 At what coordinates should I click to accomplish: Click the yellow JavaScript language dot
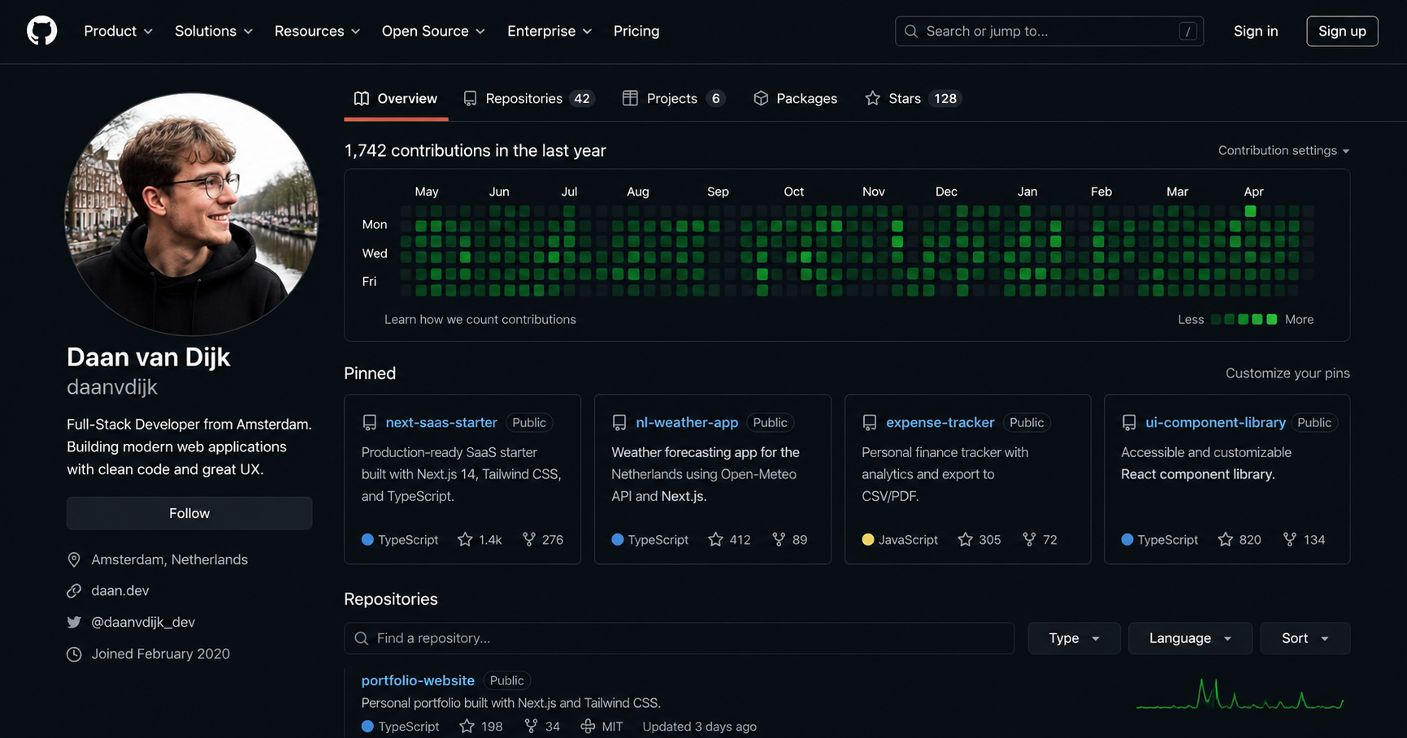click(x=868, y=539)
